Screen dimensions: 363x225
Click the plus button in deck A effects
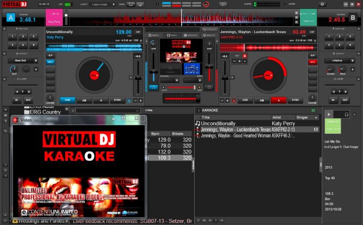click(36, 69)
